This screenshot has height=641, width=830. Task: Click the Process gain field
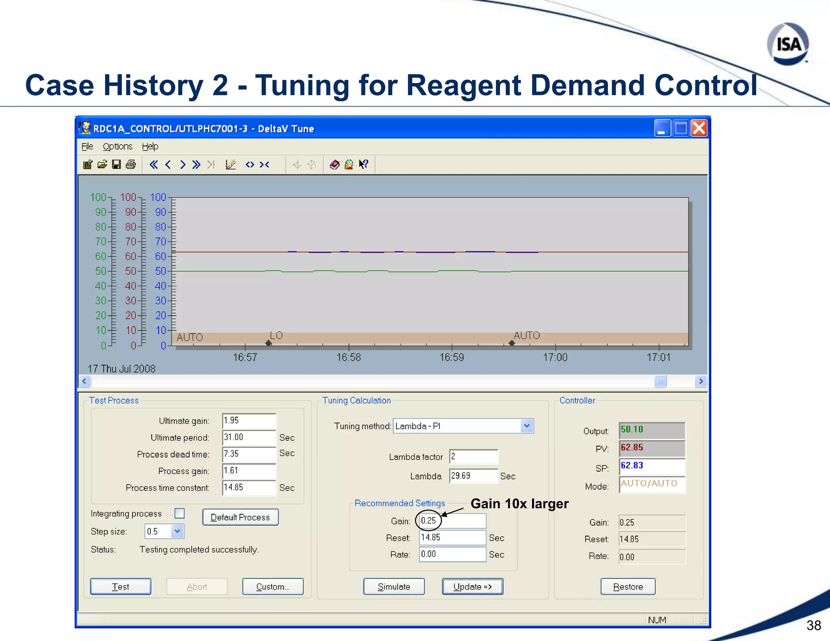pyautogui.click(x=249, y=470)
